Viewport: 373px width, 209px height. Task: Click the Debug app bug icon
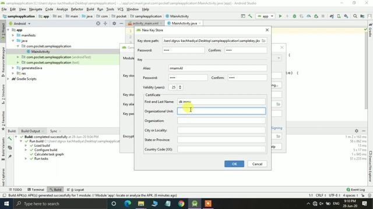click(x=294, y=16)
